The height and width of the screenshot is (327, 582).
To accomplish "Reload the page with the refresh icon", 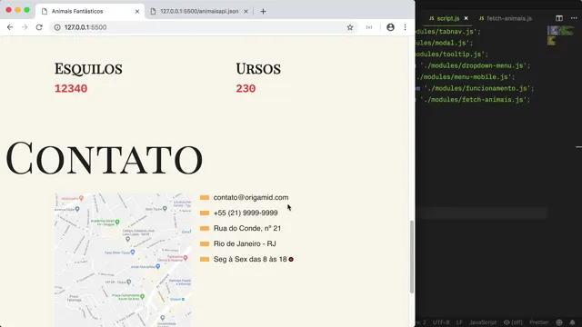I will 39,27.
